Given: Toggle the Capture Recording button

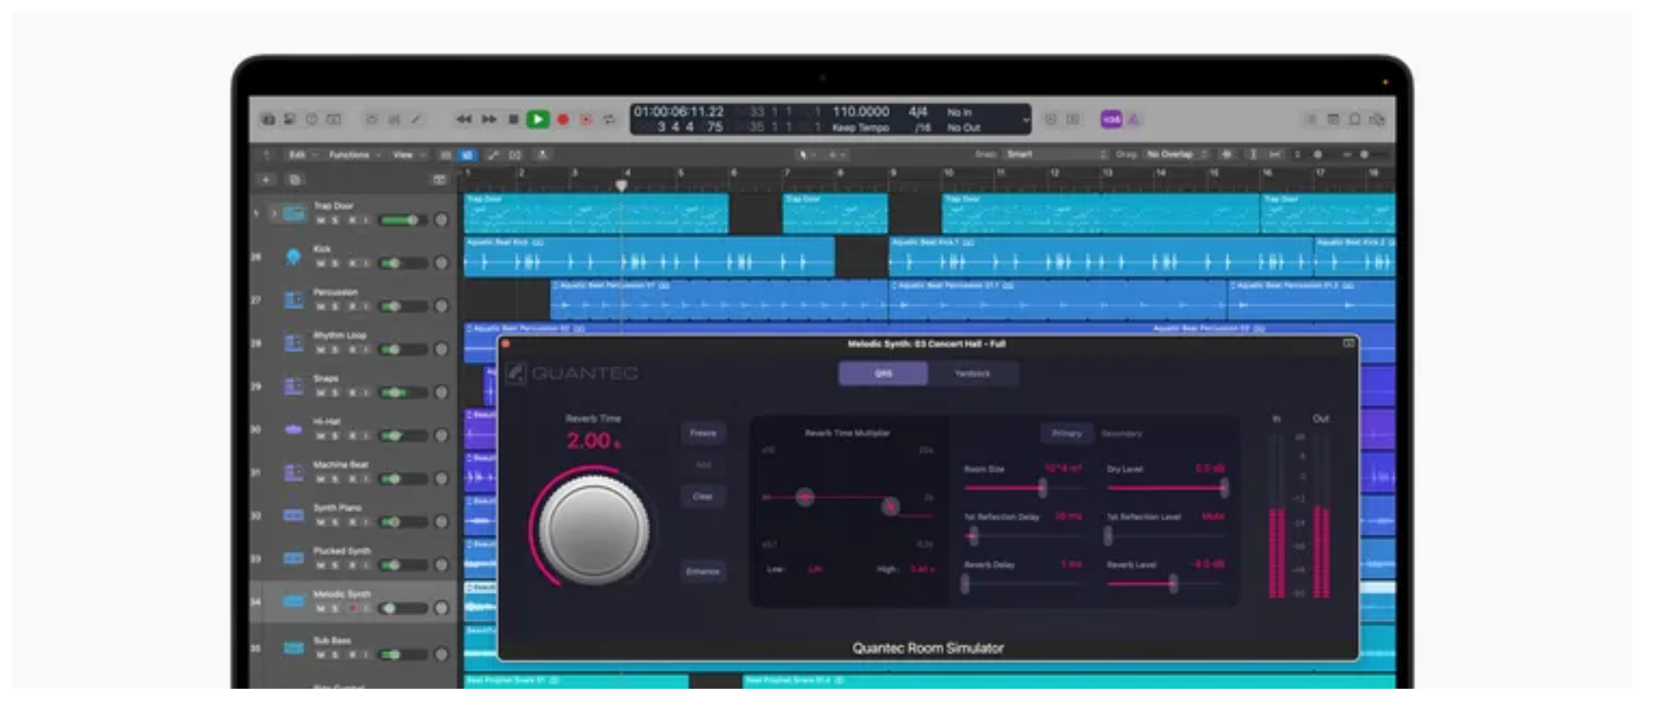Looking at the screenshot, I should tap(586, 119).
